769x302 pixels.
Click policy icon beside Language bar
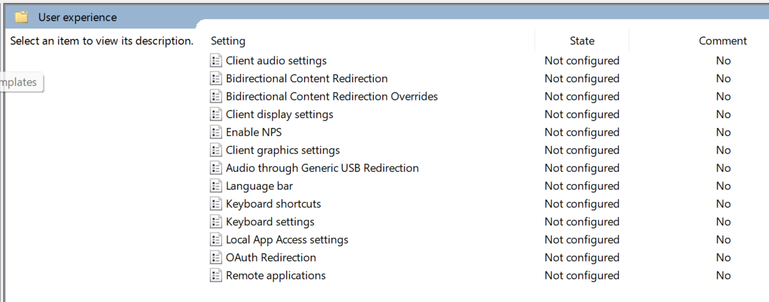(216, 186)
